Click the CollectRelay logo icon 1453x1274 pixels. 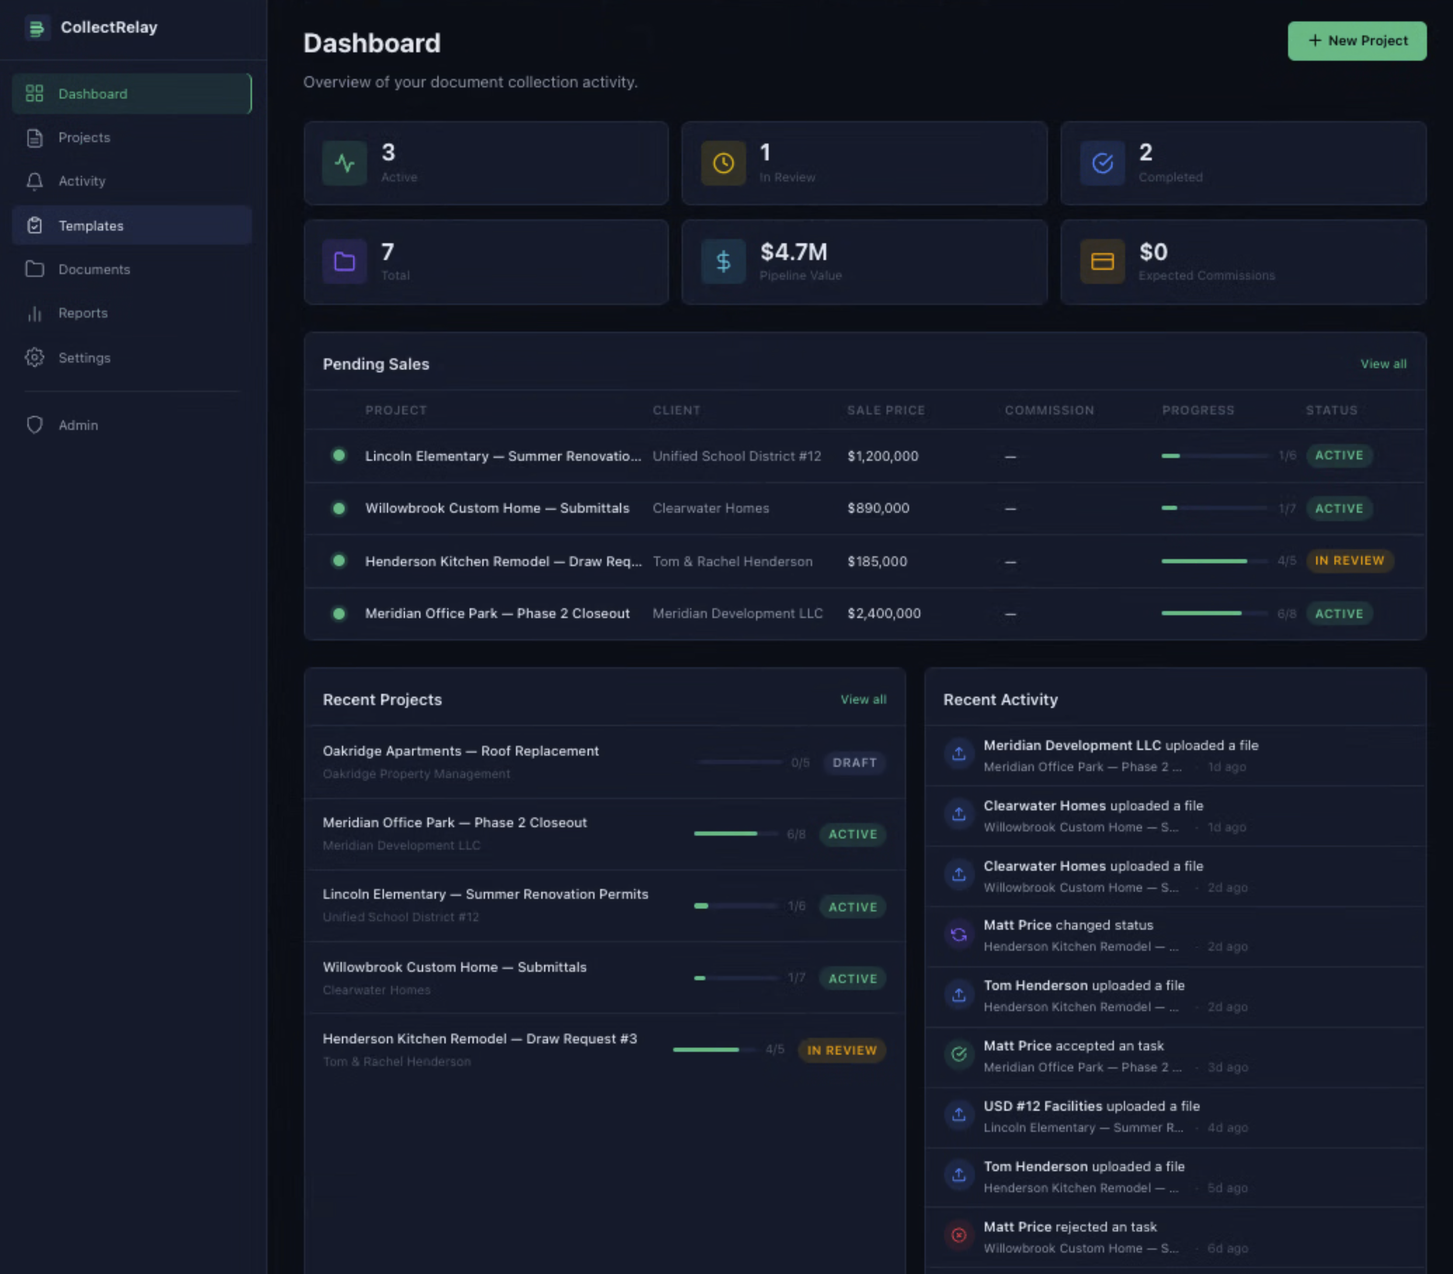pos(36,28)
